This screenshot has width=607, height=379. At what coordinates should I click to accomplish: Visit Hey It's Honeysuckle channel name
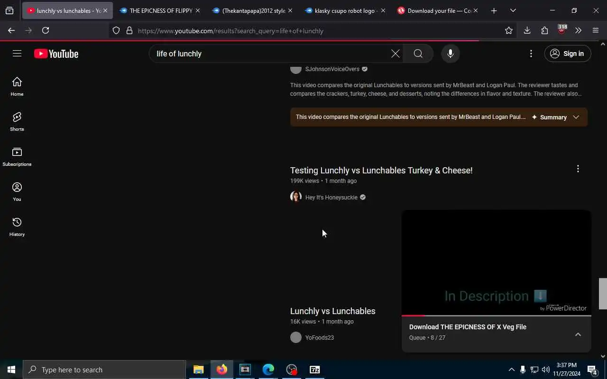[331, 197]
